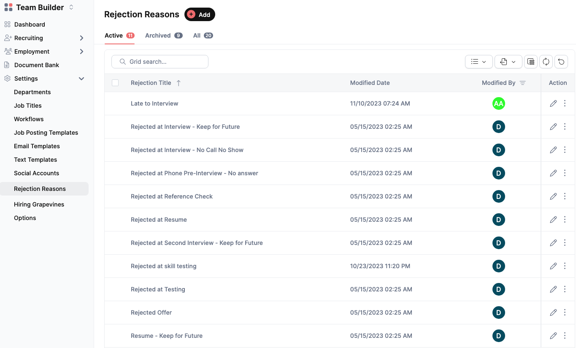Switch to the Active tab
The width and height of the screenshot is (576, 348).
(119, 35)
